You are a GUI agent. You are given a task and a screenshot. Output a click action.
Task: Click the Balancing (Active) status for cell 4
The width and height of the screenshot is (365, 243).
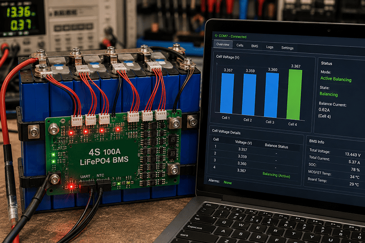[x=276, y=175]
